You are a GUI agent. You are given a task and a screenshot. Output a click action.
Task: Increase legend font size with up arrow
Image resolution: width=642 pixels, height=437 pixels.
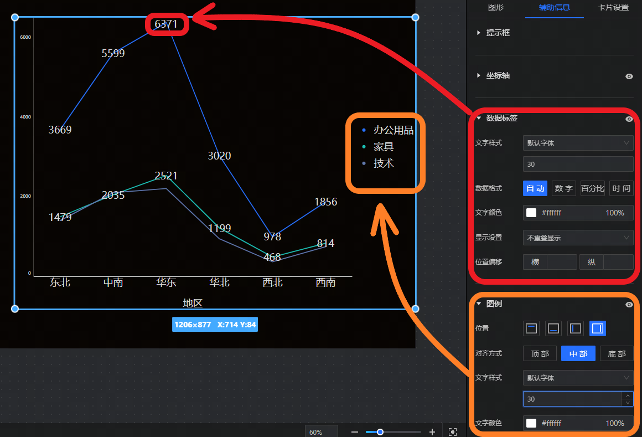coord(627,395)
